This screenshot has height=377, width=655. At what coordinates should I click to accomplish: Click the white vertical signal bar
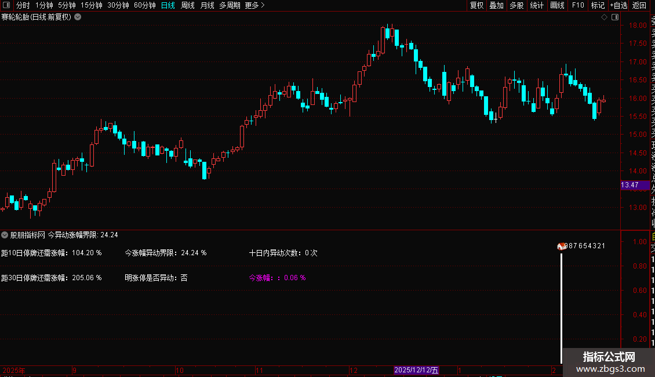pos(561,307)
